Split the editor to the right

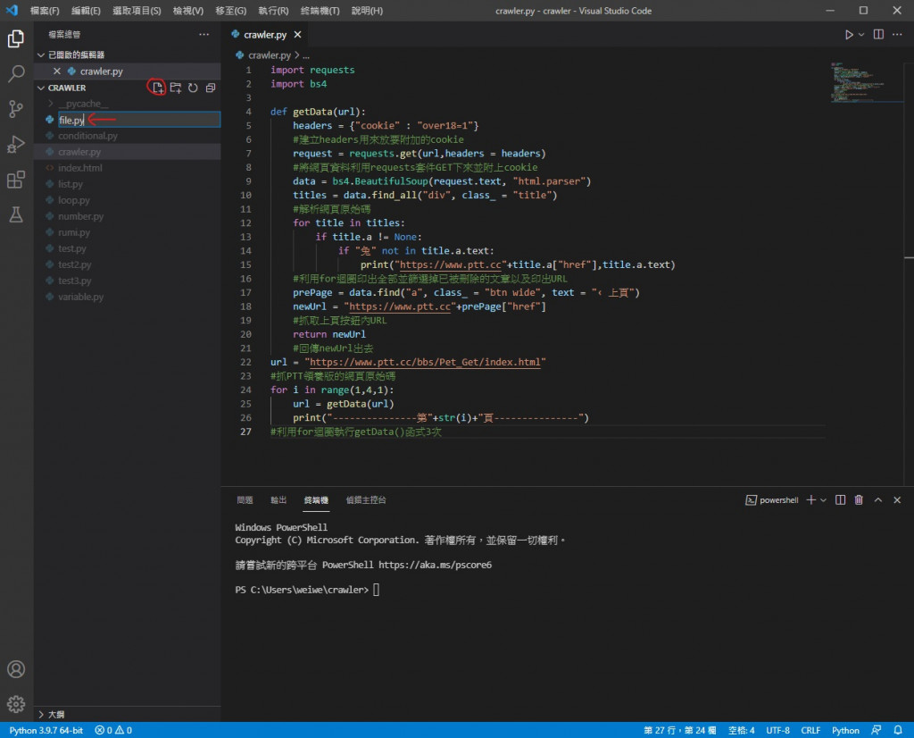pyautogui.click(x=878, y=35)
